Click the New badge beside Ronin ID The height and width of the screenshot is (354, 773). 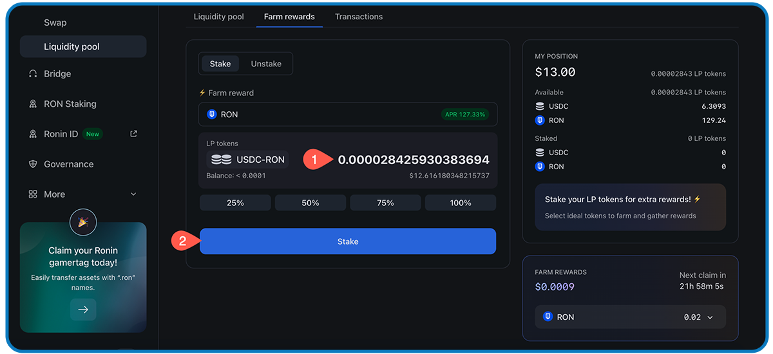click(x=93, y=134)
